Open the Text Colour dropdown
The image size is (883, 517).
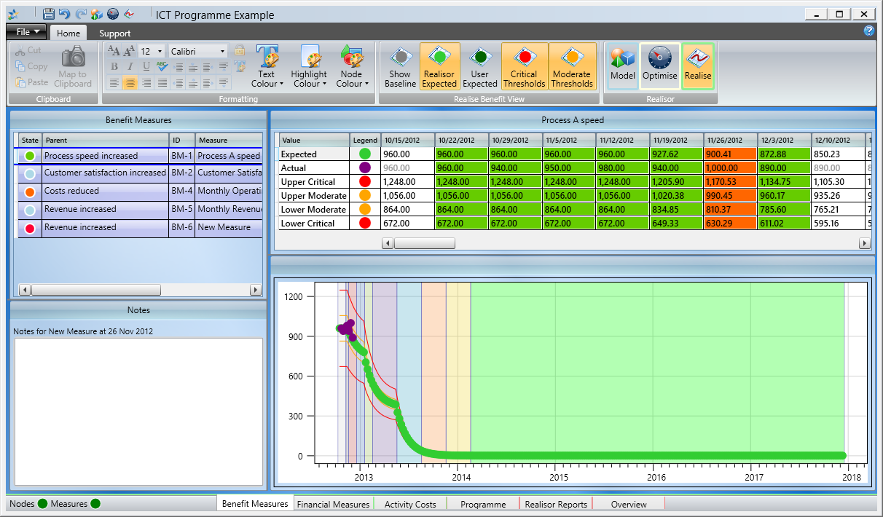[267, 66]
